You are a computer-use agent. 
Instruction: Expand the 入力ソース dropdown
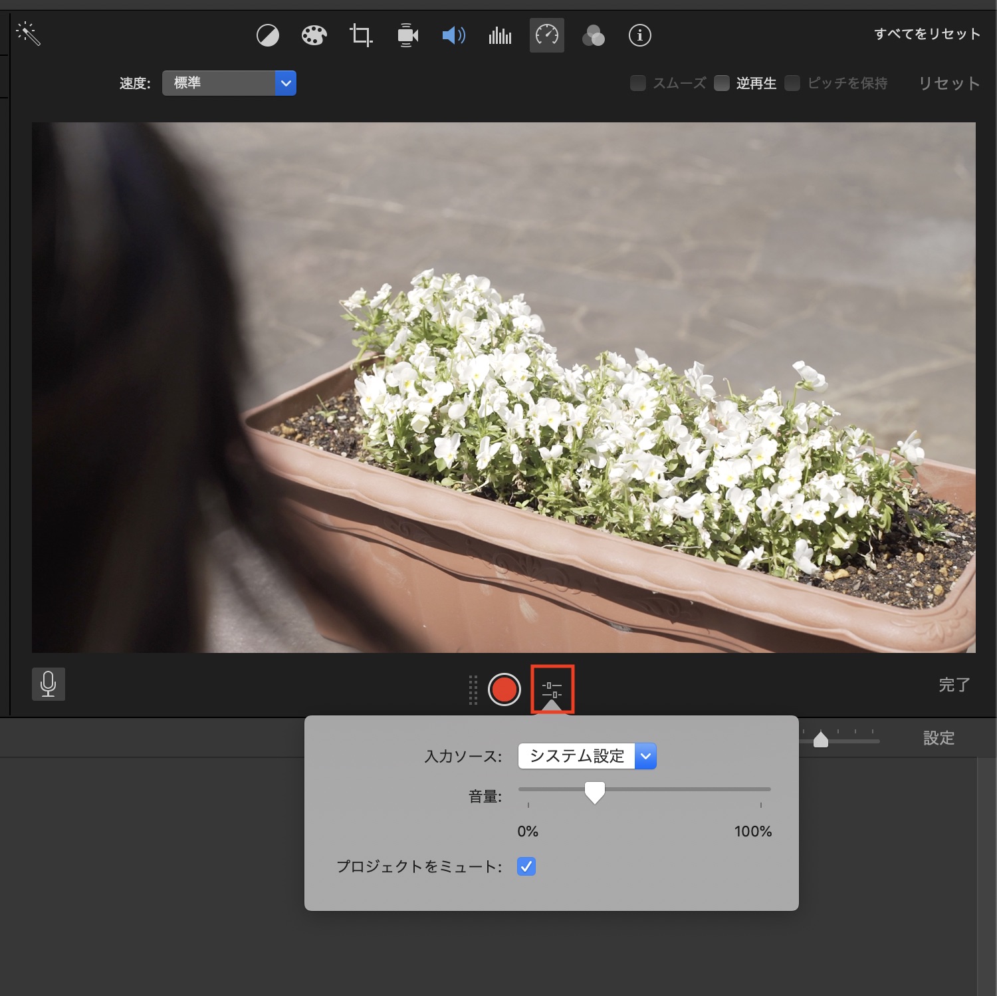(x=587, y=756)
